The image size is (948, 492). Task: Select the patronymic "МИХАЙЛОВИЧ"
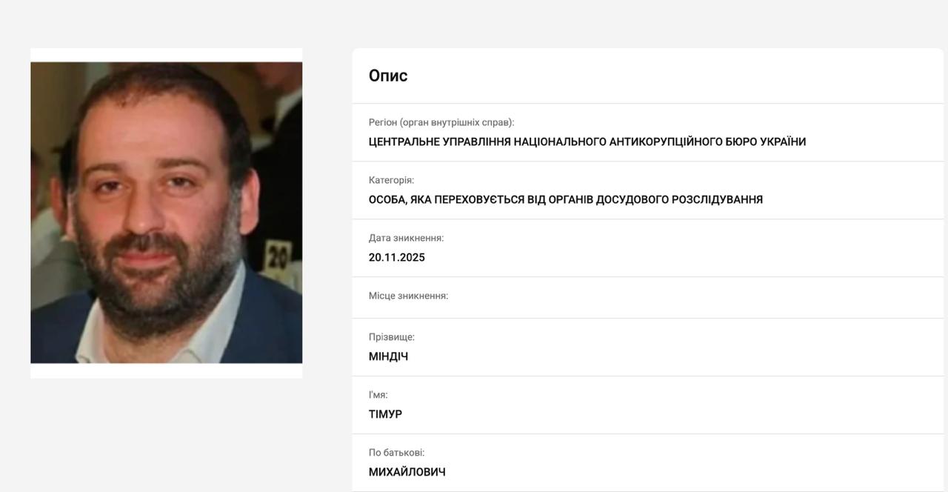tap(407, 471)
